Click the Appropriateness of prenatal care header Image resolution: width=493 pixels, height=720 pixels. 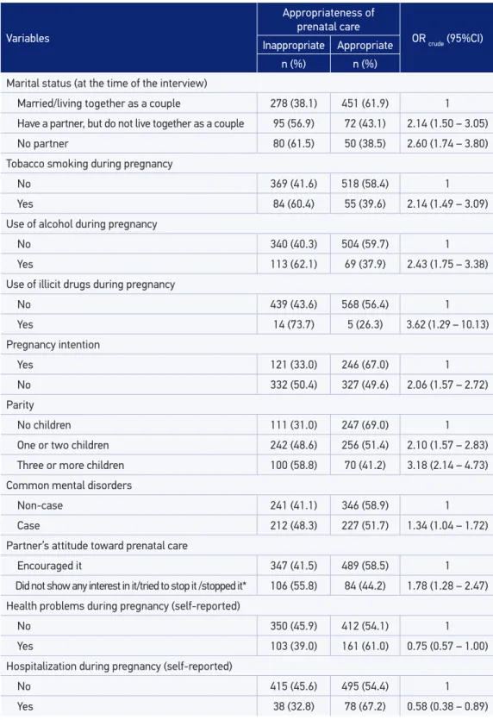pos(328,20)
